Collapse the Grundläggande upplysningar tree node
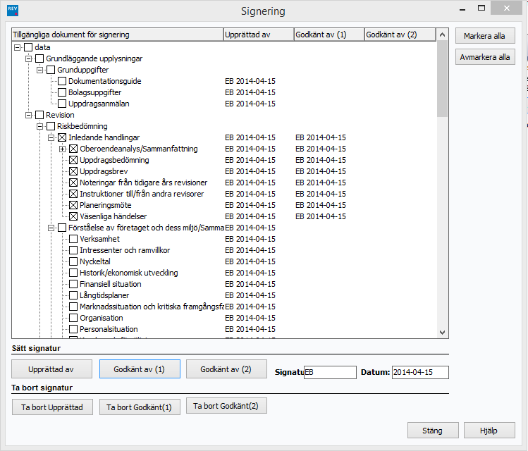 [x=29, y=58]
